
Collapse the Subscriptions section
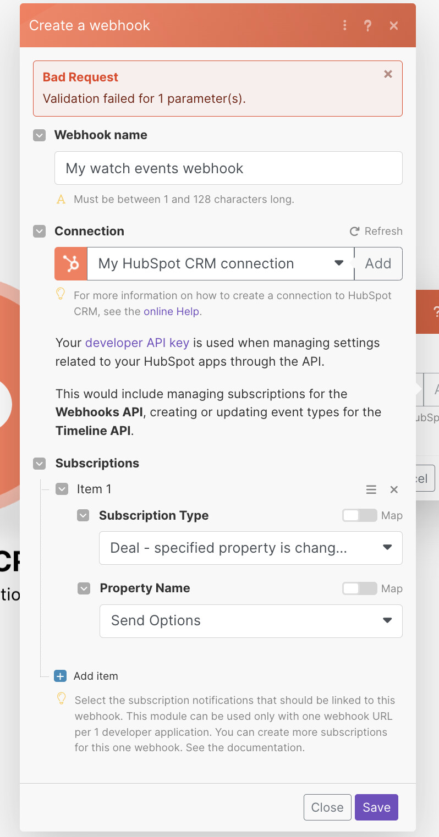39,464
